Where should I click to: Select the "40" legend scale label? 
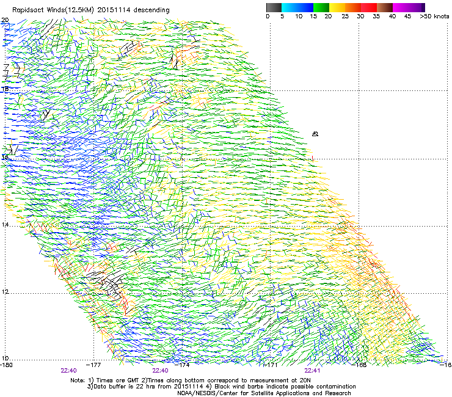392,16
